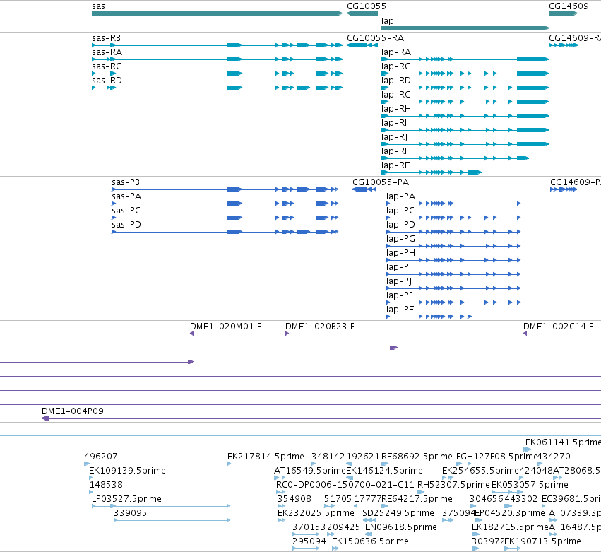The image size is (601, 552).
Task: Click the lap-RC transcript label
Action: [x=395, y=66]
